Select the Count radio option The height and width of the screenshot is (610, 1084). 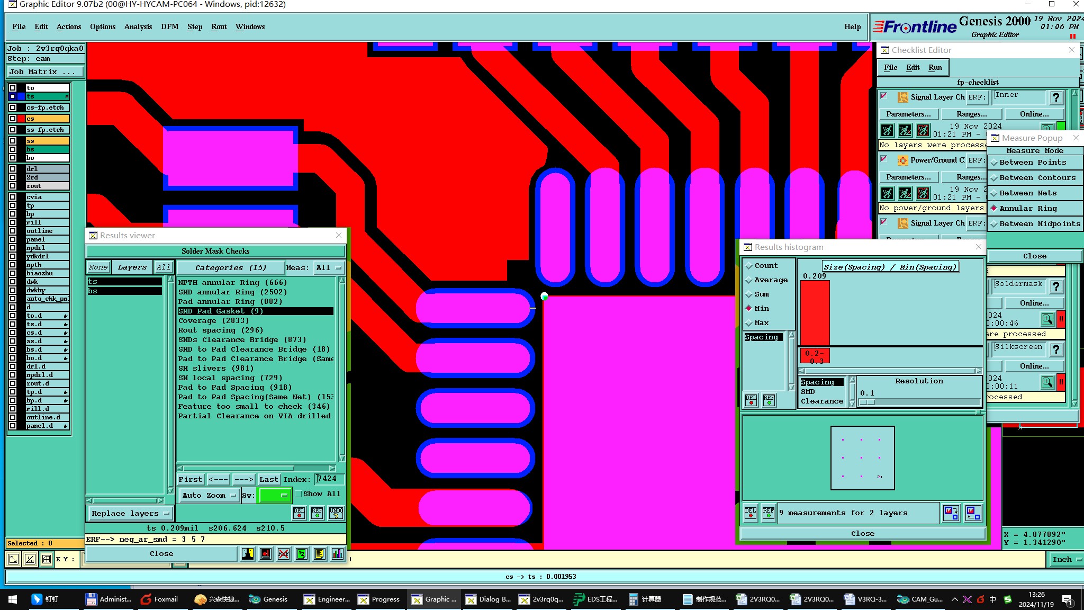[749, 266]
